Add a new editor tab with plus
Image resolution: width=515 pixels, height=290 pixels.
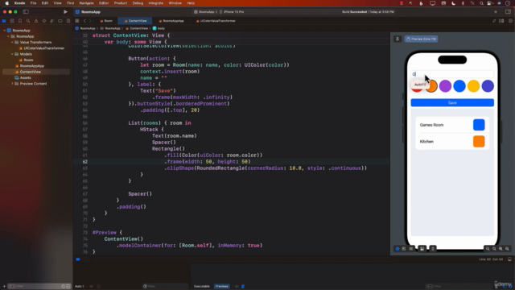(496, 12)
